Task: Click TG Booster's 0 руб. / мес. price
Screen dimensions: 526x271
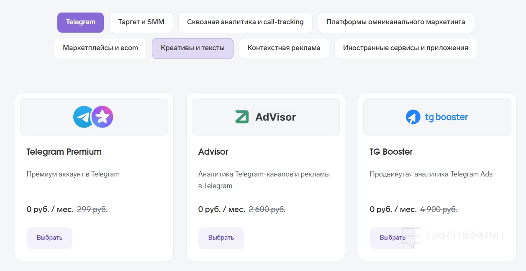Action: point(393,209)
